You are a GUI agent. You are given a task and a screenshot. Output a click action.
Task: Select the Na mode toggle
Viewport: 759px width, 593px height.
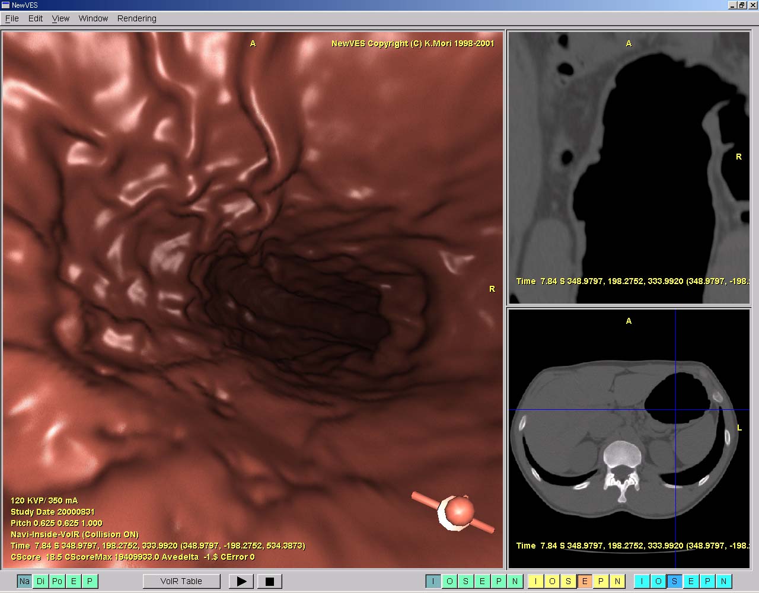(24, 581)
